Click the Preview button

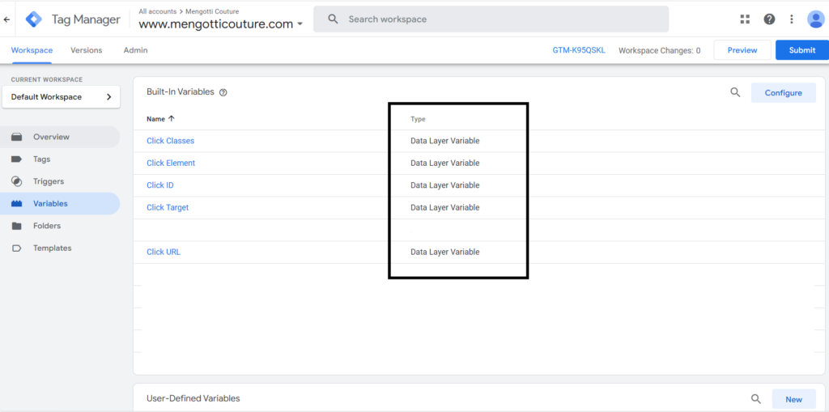[742, 50]
